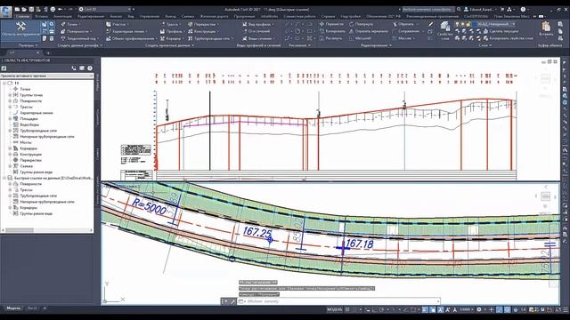Click the Перекрестки (Intersections) ribbon icon
The width and height of the screenshot is (570, 320).
190,24
